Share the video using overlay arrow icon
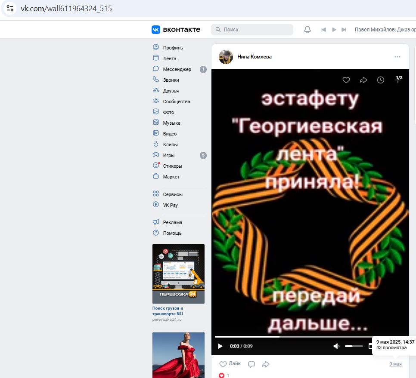The image size is (416, 378). point(363,80)
